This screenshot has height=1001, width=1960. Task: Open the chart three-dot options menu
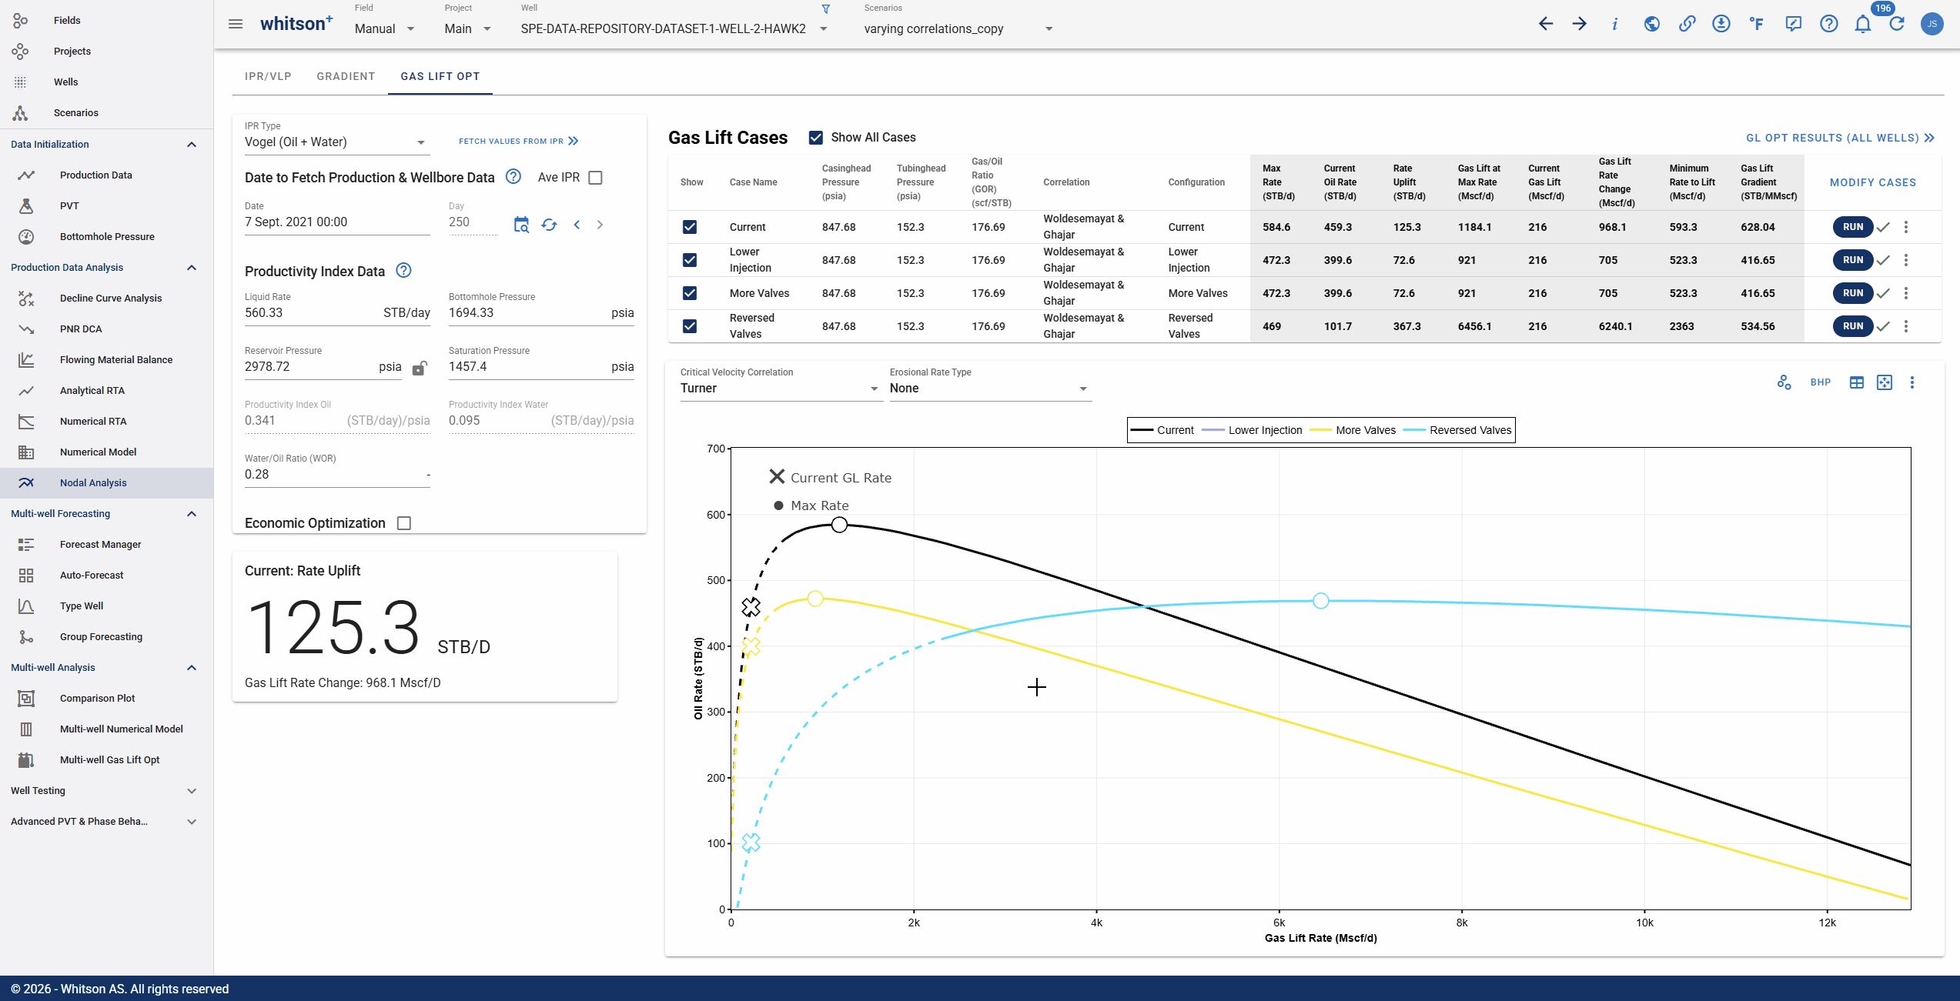[x=1912, y=382]
